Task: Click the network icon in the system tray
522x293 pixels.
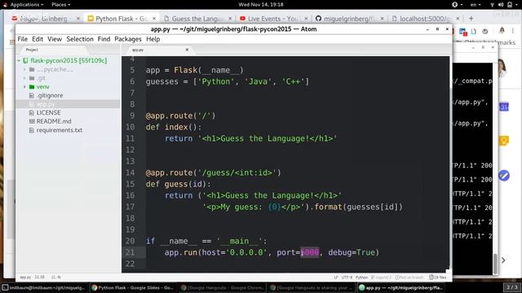Action: pyautogui.click(x=492, y=5)
